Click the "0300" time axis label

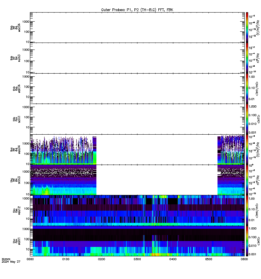click(x=137, y=259)
